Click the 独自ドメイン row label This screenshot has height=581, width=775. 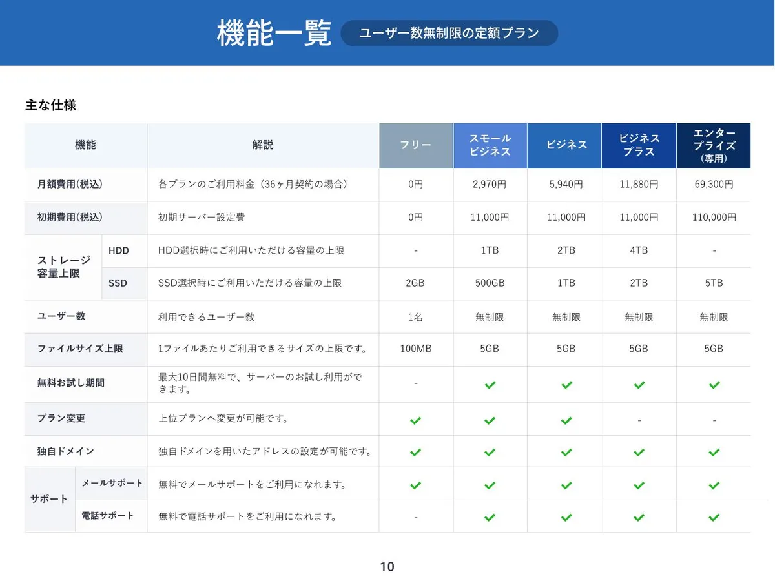coord(66,451)
